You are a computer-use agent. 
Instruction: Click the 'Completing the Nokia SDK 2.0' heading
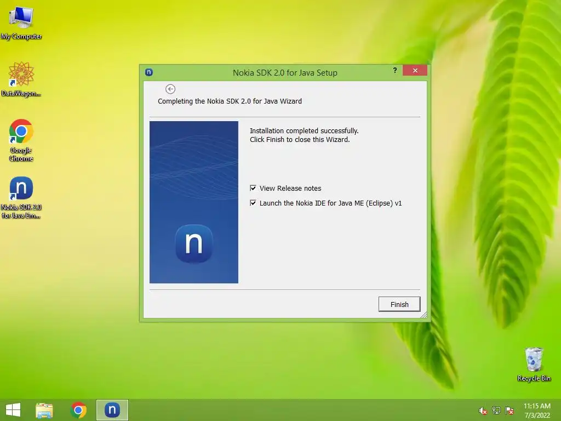click(230, 101)
